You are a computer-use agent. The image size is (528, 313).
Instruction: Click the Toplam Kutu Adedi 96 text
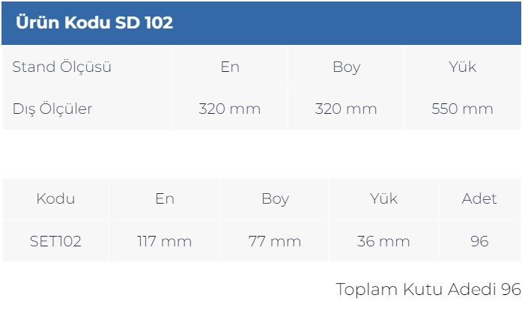(428, 290)
